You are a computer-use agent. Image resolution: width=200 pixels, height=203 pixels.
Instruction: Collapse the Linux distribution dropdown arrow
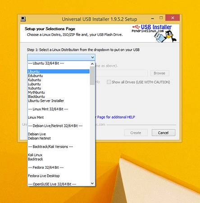pyautogui.click(x=92, y=57)
